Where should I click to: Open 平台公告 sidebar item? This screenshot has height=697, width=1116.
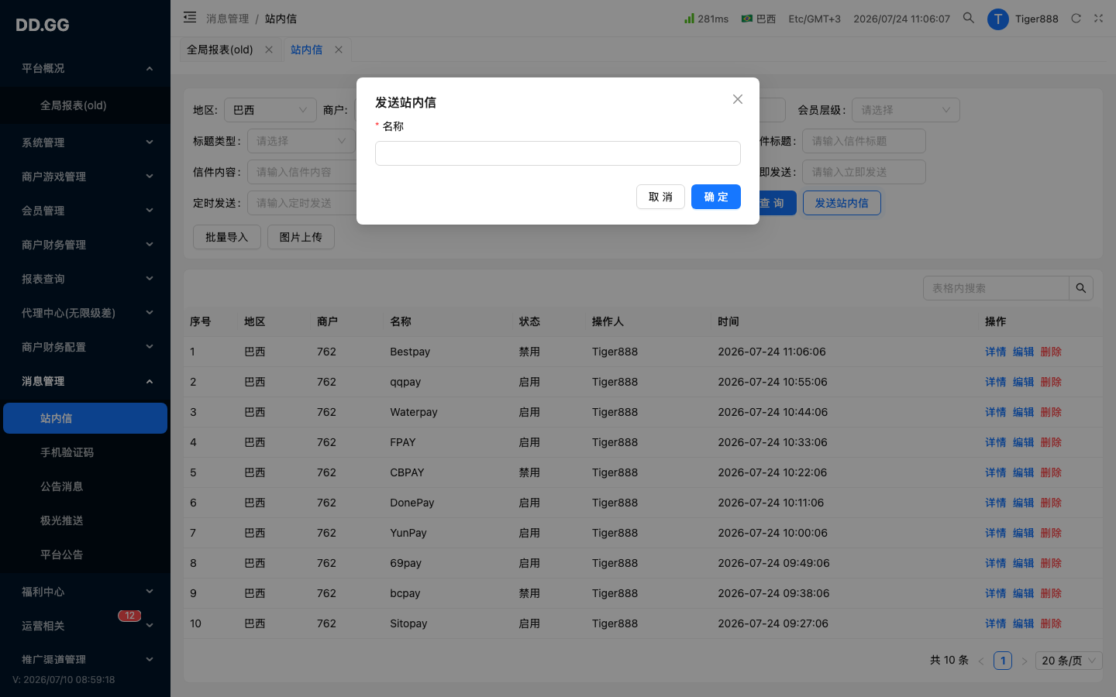click(x=85, y=555)
